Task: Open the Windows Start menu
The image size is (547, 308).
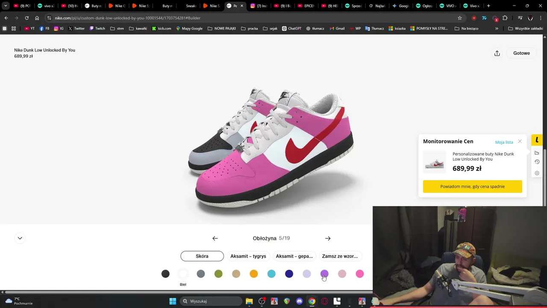Action: [x=173, y=301]
